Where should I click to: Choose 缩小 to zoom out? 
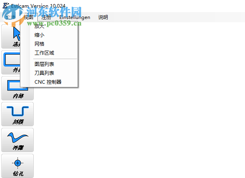[x=49, y=35]
